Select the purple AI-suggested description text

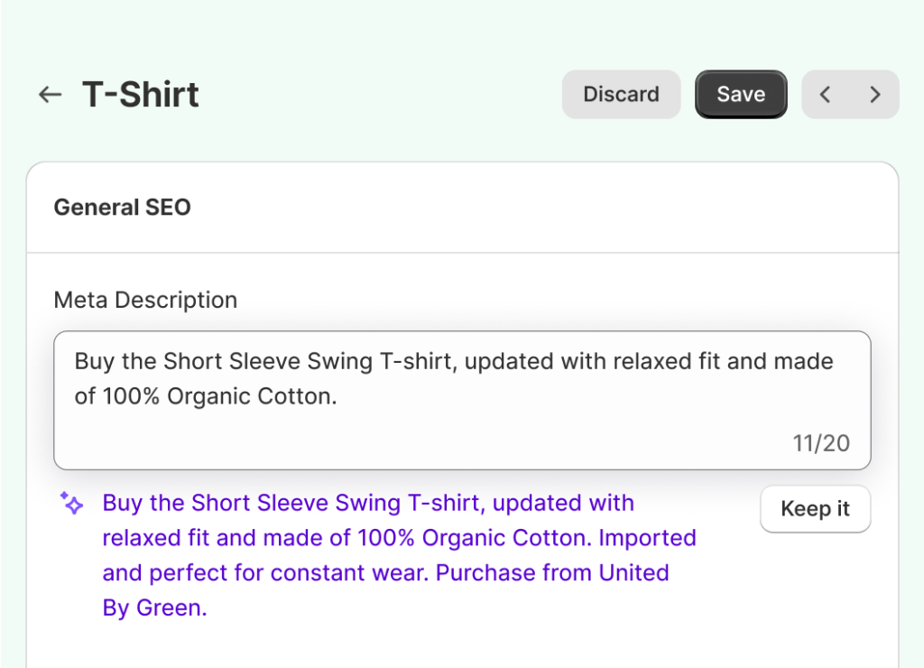pos(399,555)
